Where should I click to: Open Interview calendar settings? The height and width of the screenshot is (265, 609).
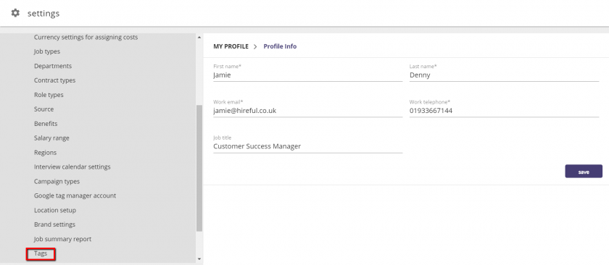(x=72, y=167)
